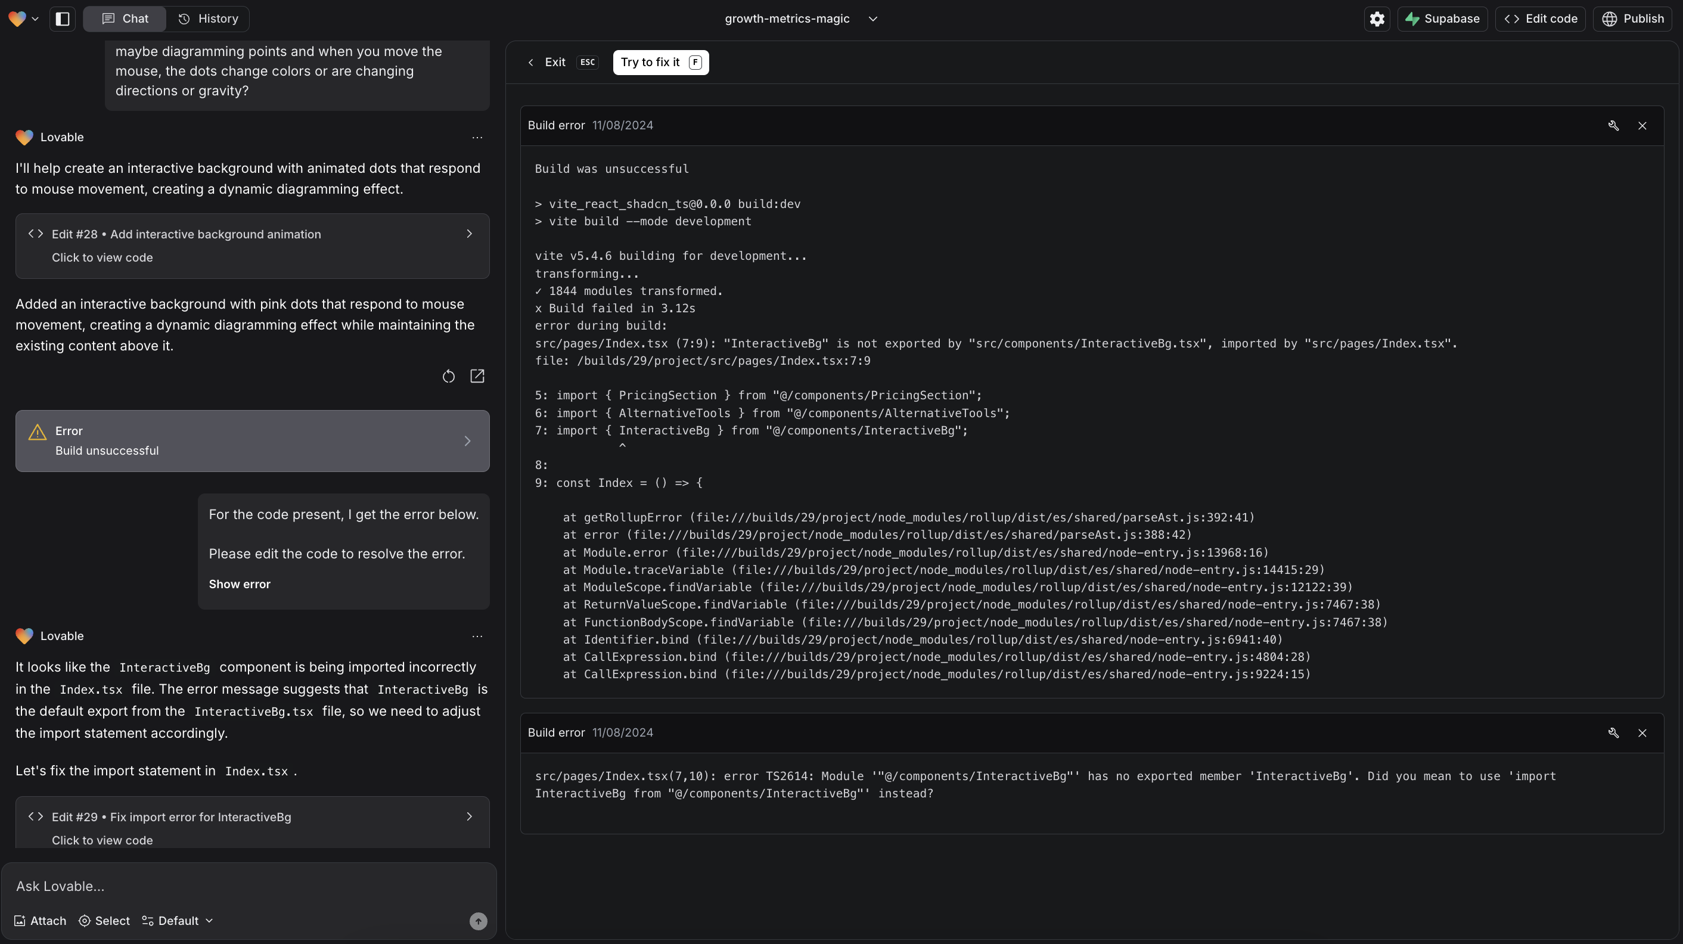
Task: Click the Supabase integration icon
Action: pos(1411,18)
